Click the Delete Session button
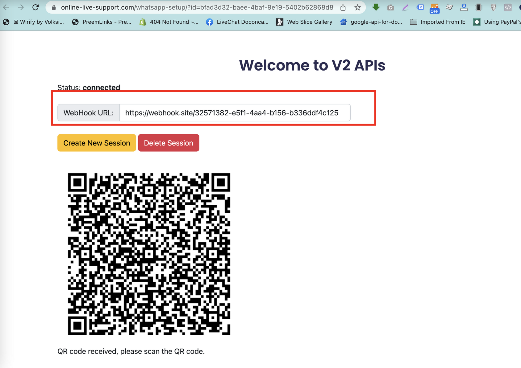This screenshot has height=368, width=521. [x=169, y=143]
